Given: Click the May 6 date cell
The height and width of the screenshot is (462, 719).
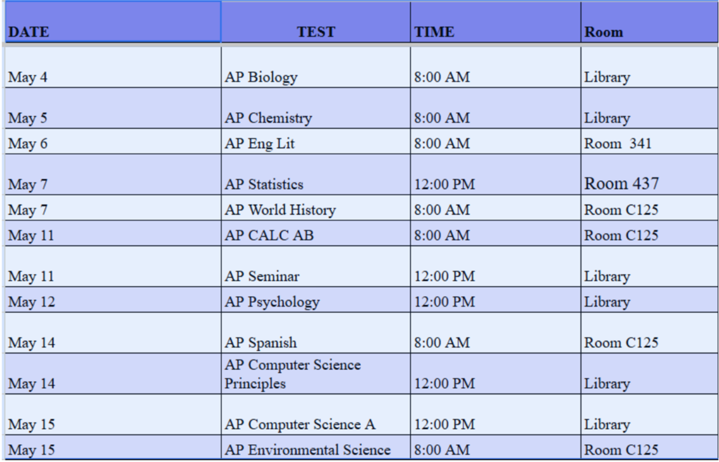Looking at the screenshot, I should coord(111,141).
